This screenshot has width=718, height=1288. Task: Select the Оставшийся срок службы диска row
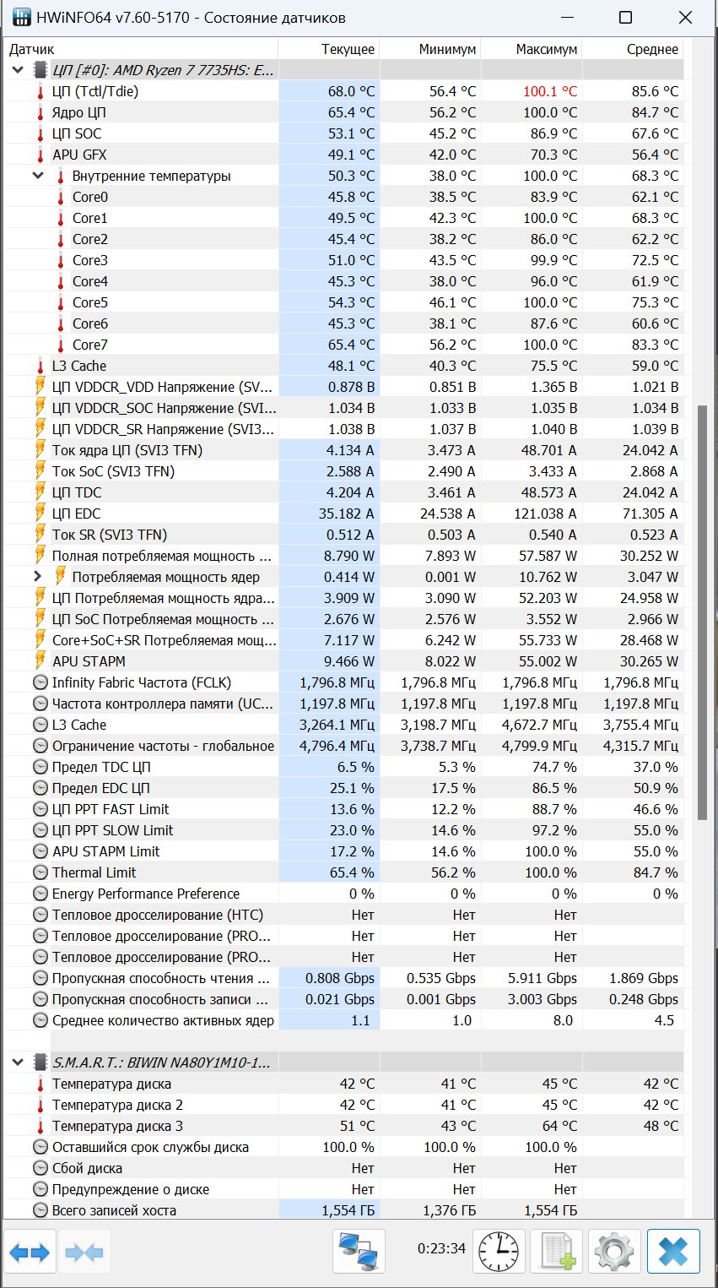[343, 1147]
